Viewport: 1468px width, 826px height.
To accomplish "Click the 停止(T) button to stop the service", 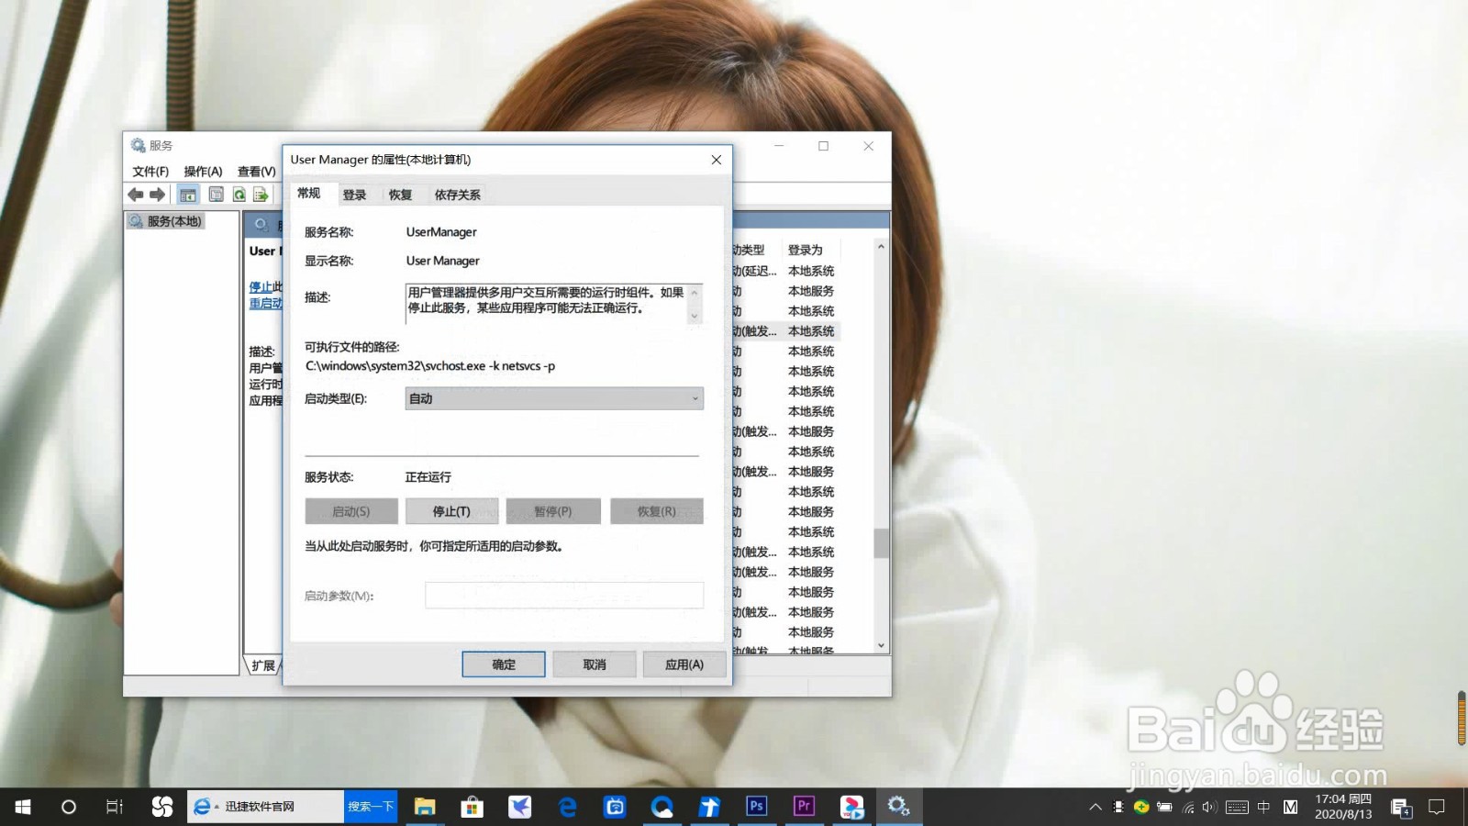I will 452,510.
